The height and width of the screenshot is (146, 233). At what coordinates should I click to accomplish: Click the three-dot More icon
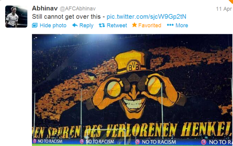point(170,25)
